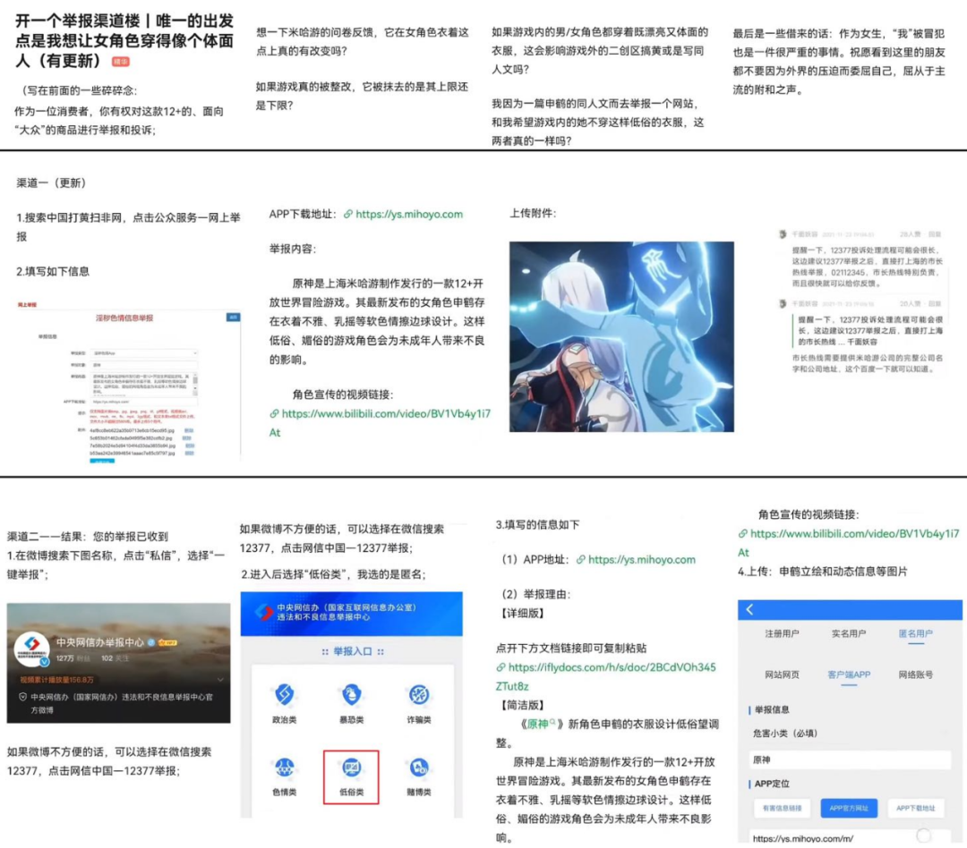Image resolution: width=967 pixels, height=848 pixels.
Task: Open the iflydocs.com document link
Action: tap(605, 676)
